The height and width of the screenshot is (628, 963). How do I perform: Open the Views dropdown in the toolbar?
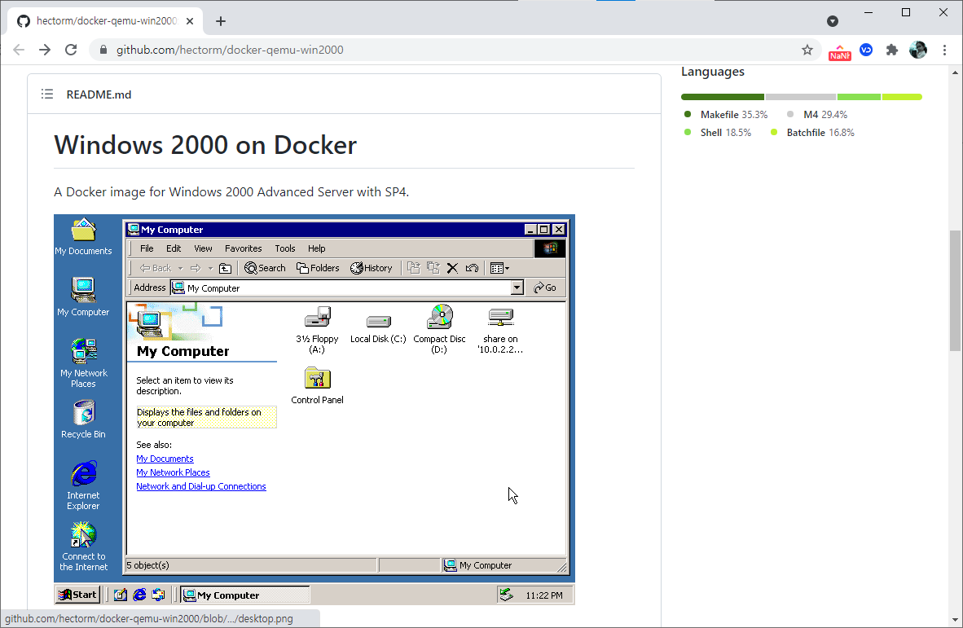click(500, 268)
